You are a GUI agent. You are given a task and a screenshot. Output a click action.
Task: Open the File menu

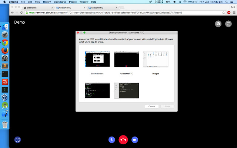(23, 2)
